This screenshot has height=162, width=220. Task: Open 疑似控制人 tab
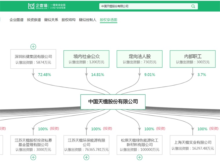(88, 20)
